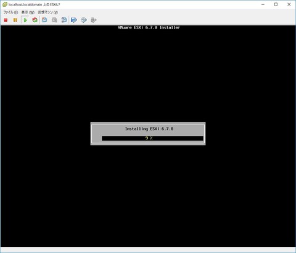
Task: Click the red-green Reset VM icon
Action: (35, 20)
